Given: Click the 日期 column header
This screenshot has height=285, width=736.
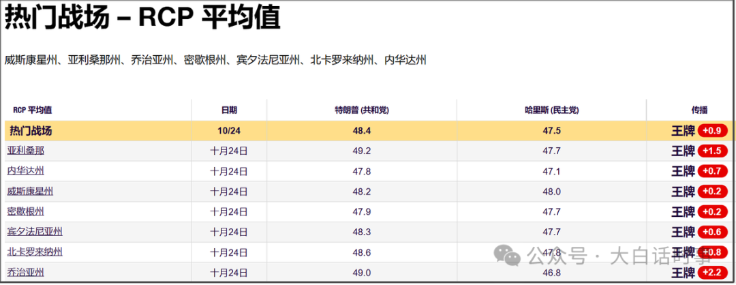Looking at the screenshot, I should coord(229,110).
